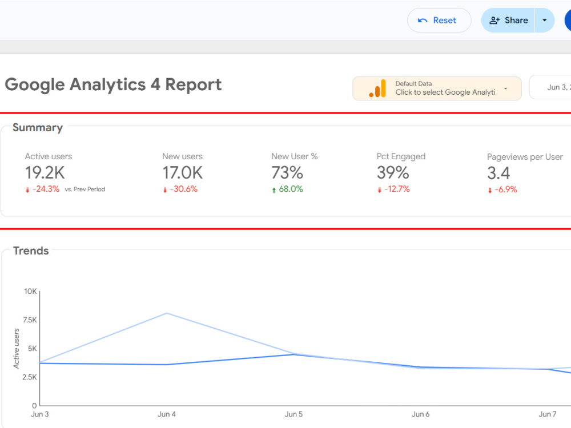Viewport: 571px width, 428px height.
Task: Click the undo arrow icon in Reset
Action: [x=423, y=21]
